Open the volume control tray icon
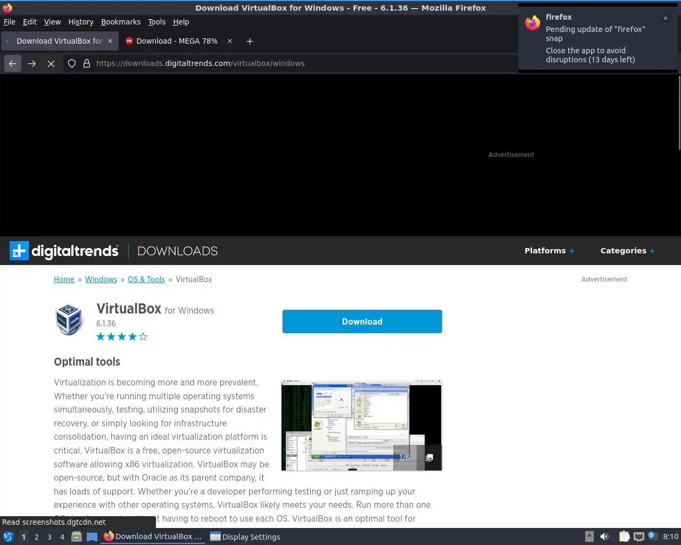 pyautogui.click(x=604, y=536)
